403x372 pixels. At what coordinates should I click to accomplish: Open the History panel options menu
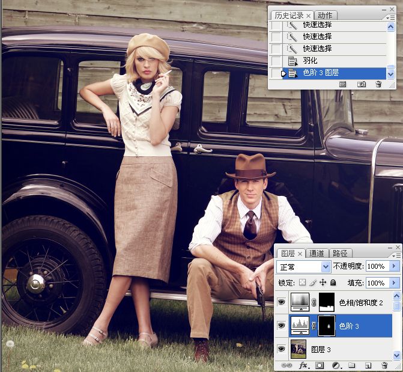(x=390, y=17)
